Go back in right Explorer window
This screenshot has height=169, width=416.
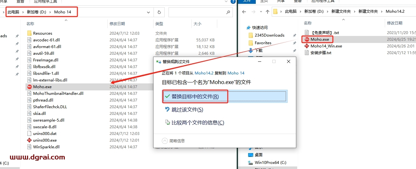point(244,11)
